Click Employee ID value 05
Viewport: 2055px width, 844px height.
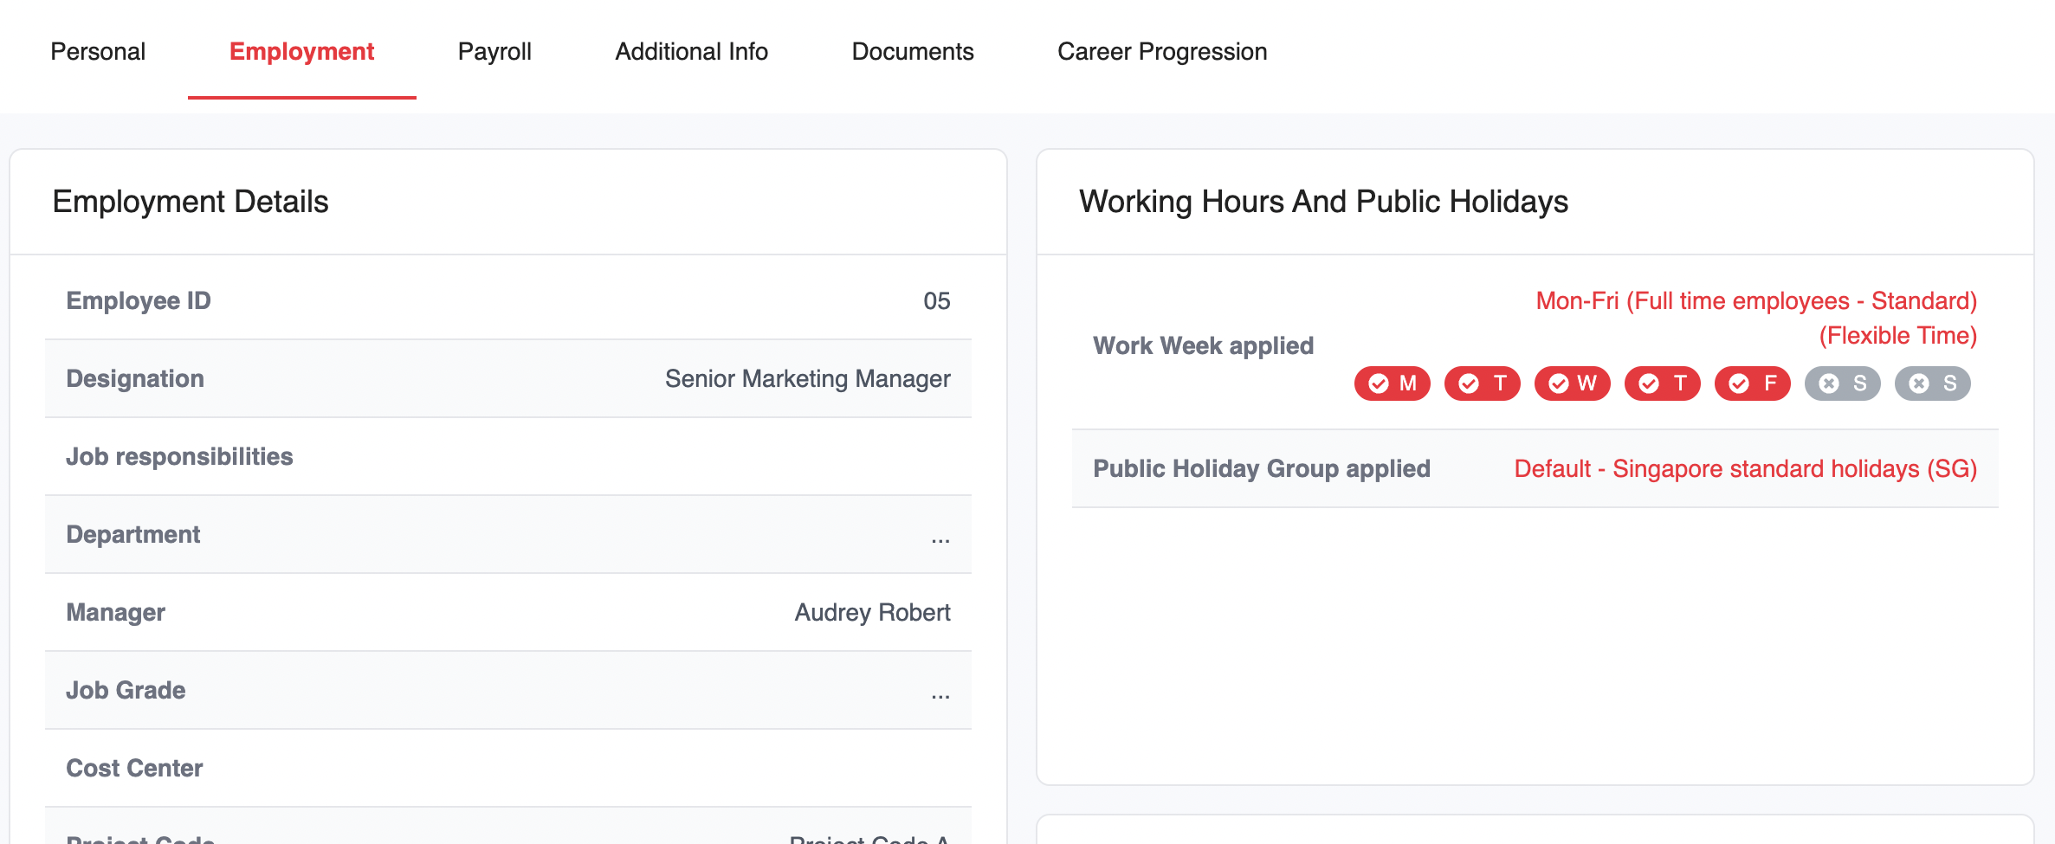[x=937, y=300]
